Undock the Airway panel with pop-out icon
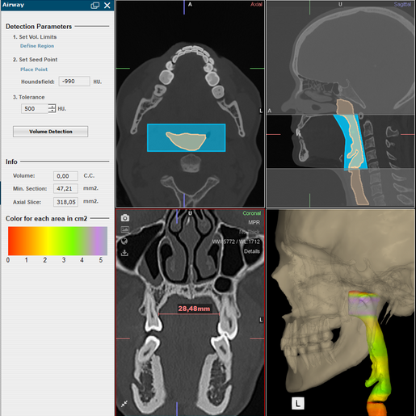This screenshot has width=416, height=416. click(x=95, y=6)
